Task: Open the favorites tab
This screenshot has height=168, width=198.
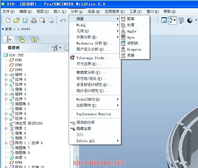Action: [34, 40]
